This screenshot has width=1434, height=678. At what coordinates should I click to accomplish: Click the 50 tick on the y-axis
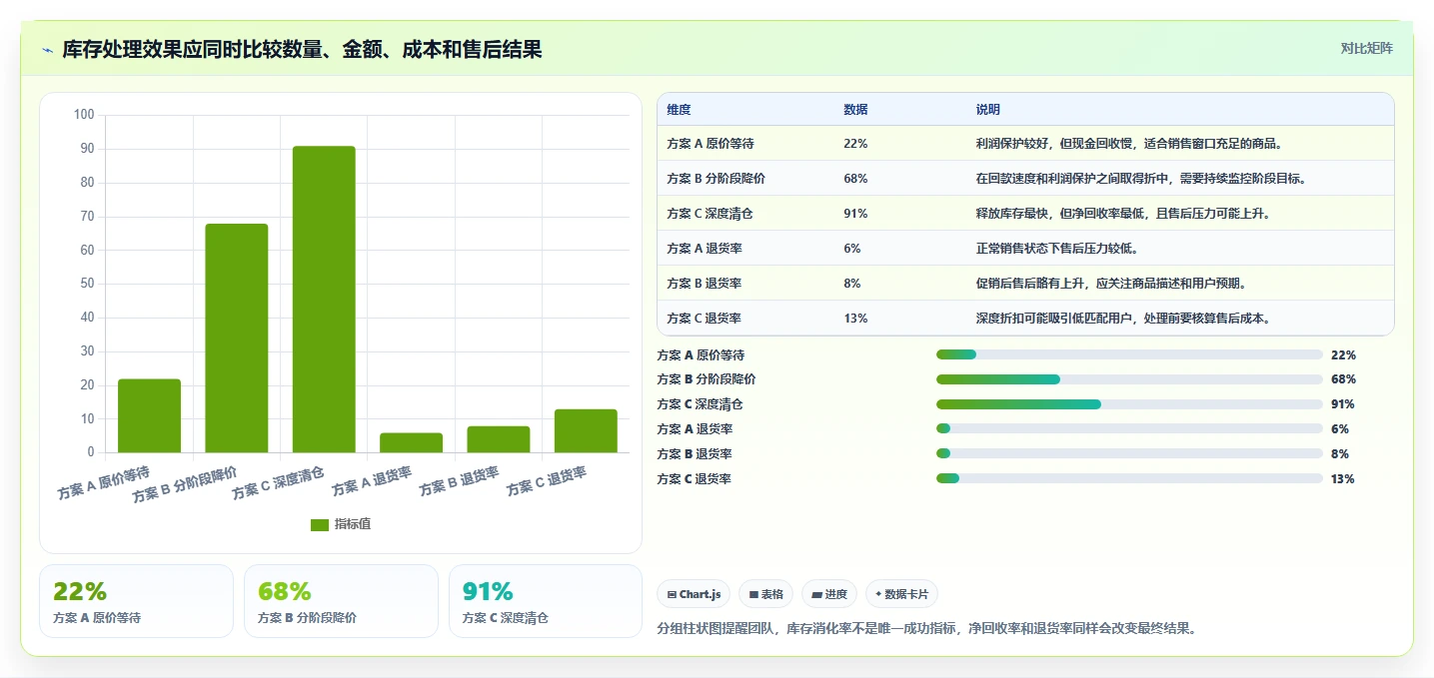pos(87,284)
